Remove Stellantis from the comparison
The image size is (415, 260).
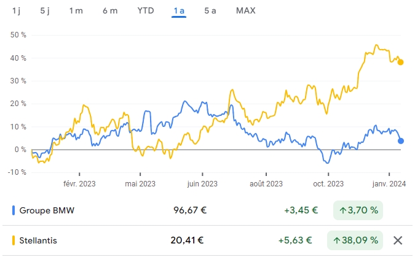(398, 240)
